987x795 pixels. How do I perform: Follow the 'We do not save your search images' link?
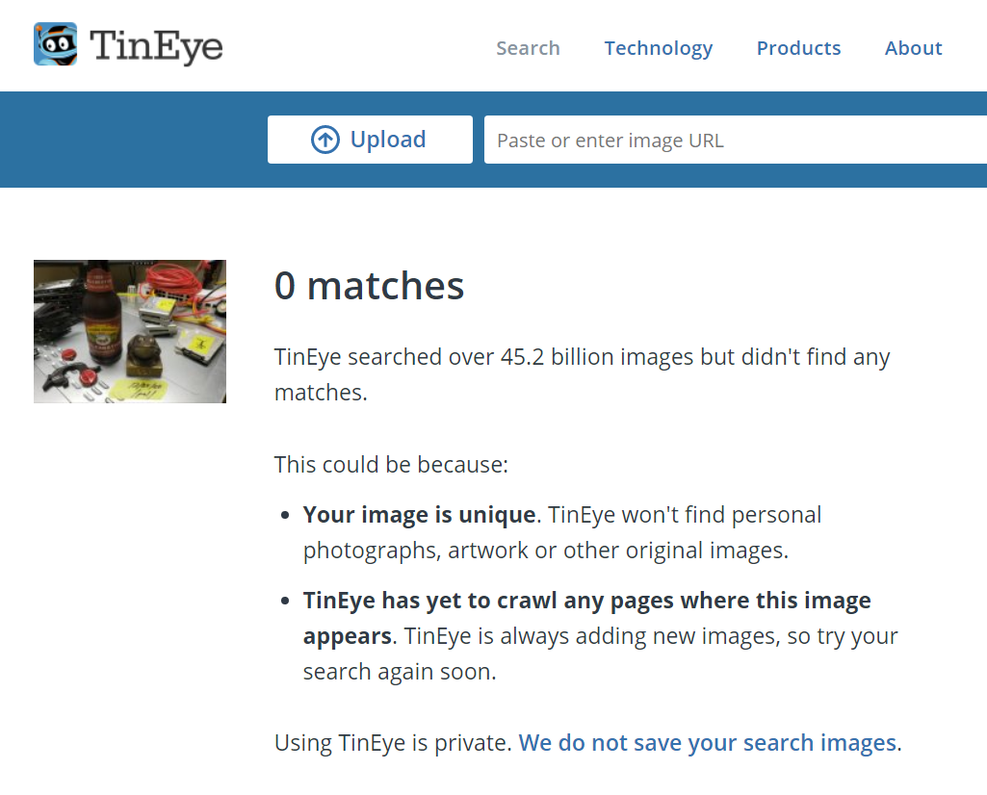tap(708, 743)
